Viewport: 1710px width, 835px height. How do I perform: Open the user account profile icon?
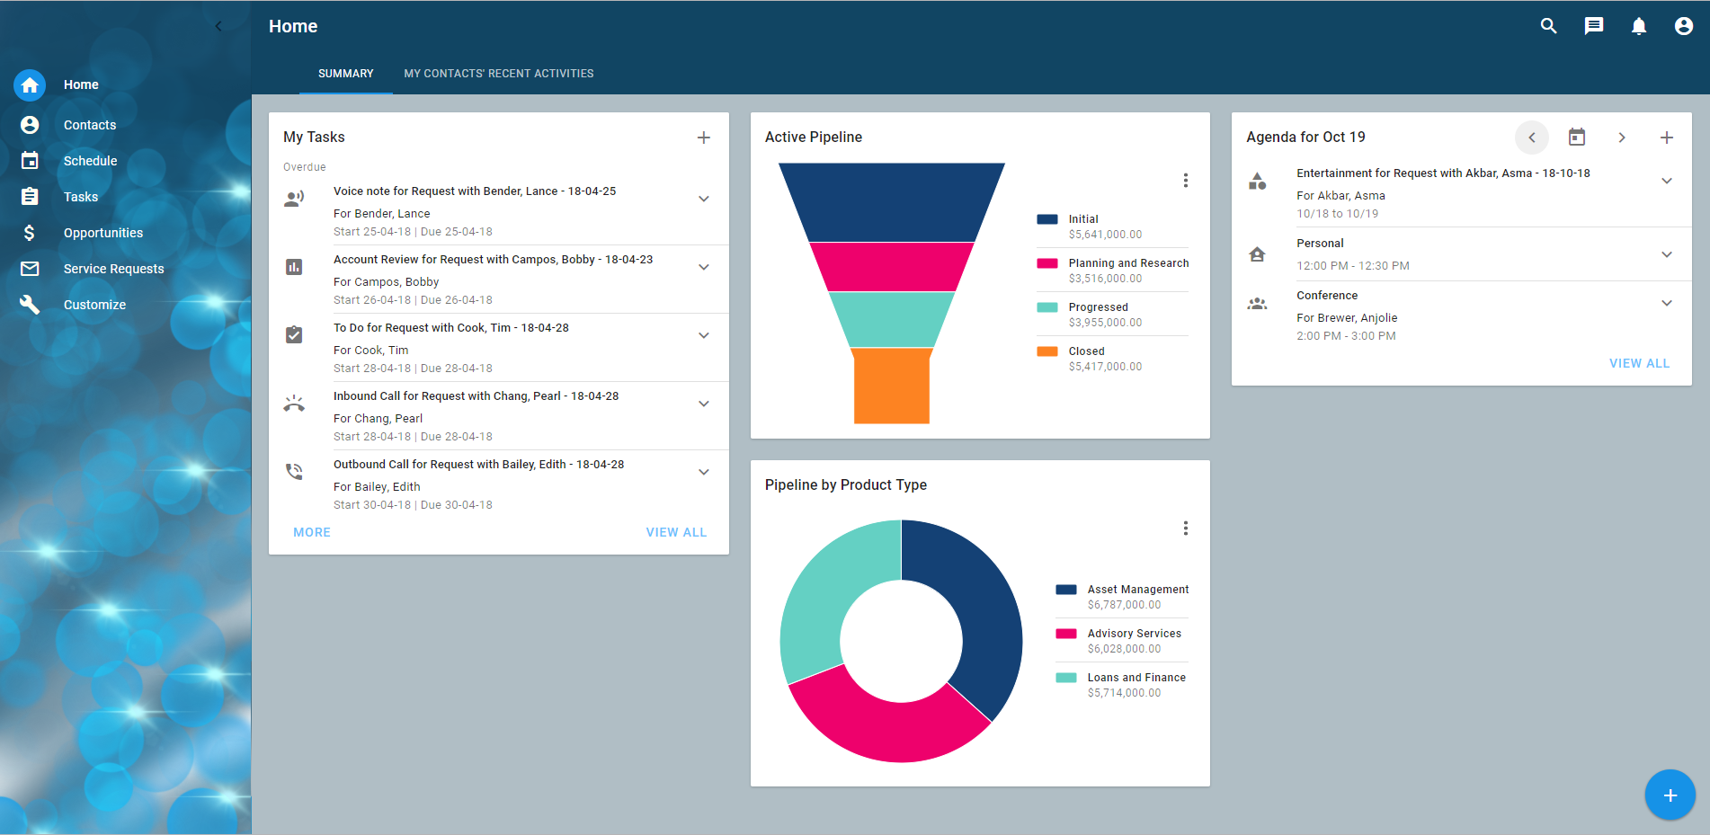pos(1683,26)
